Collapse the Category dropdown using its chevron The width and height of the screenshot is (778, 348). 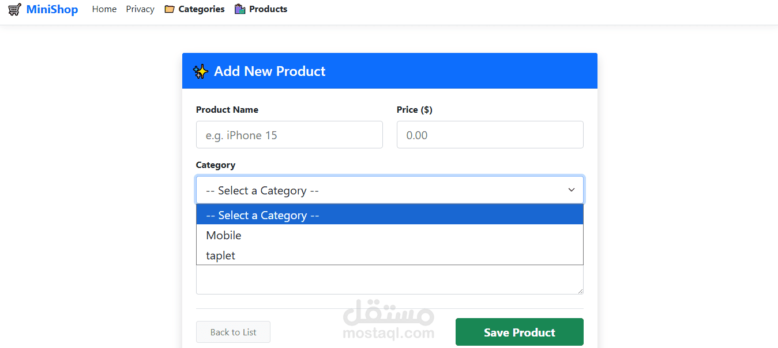[572, 190]
